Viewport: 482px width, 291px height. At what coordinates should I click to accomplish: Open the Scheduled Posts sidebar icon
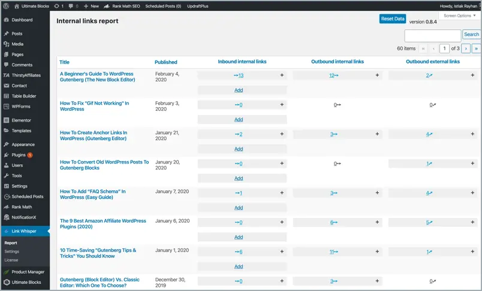(x=7, y=196)
